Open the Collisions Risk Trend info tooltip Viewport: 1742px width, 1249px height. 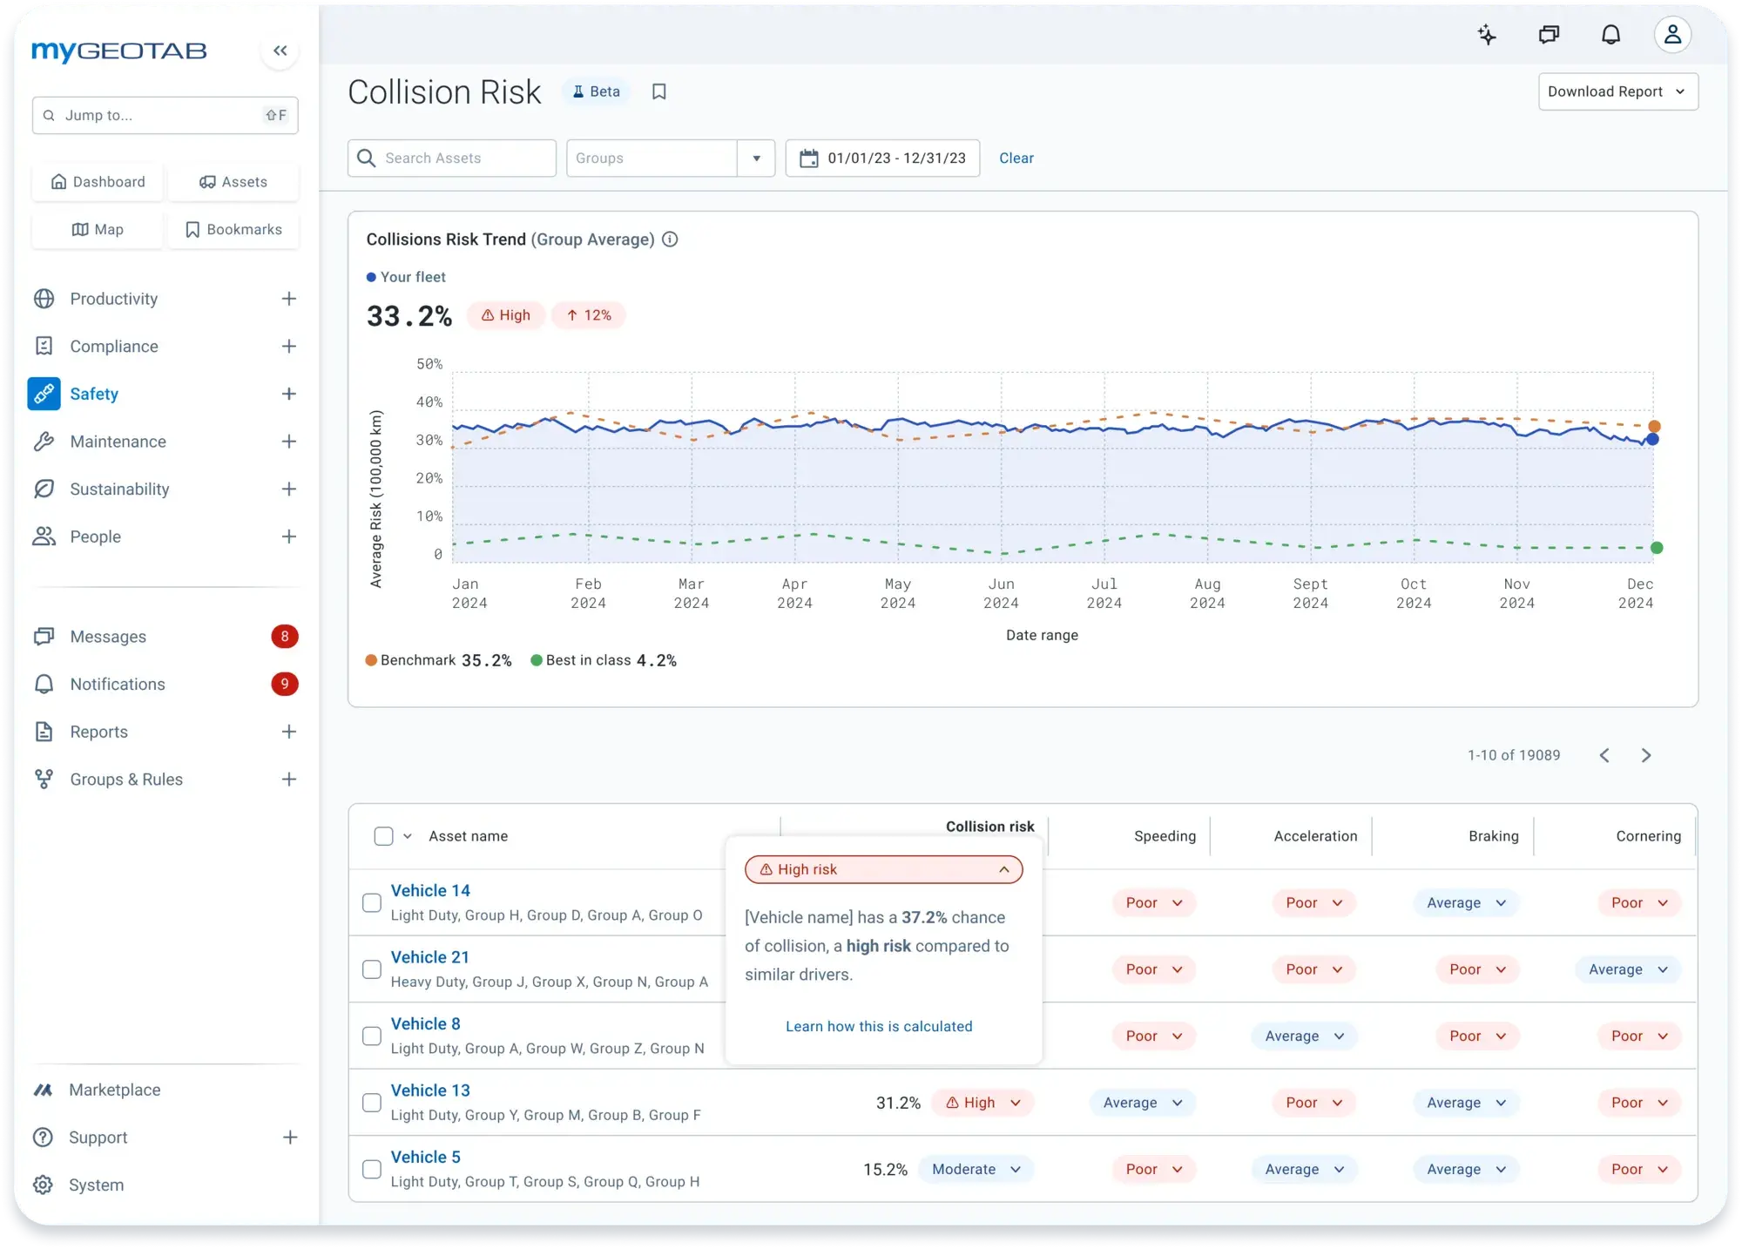pyautogui.click(x=669, y=239)
